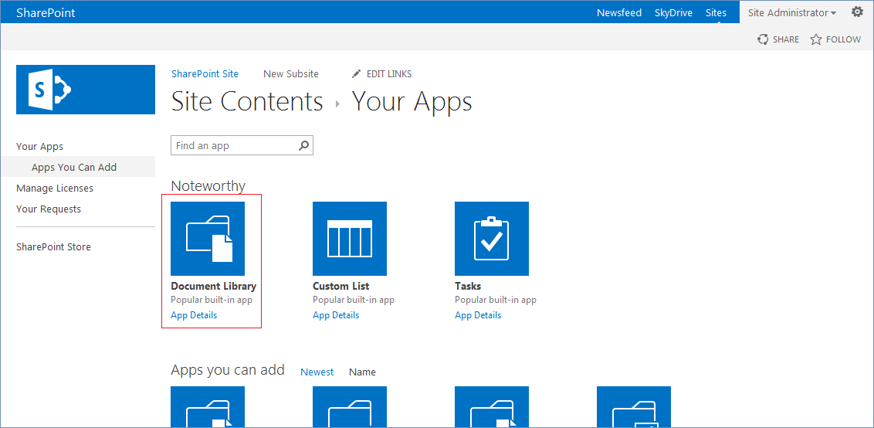Sort apps by Newest
The image size is (874, 428).
click(317, 372)
